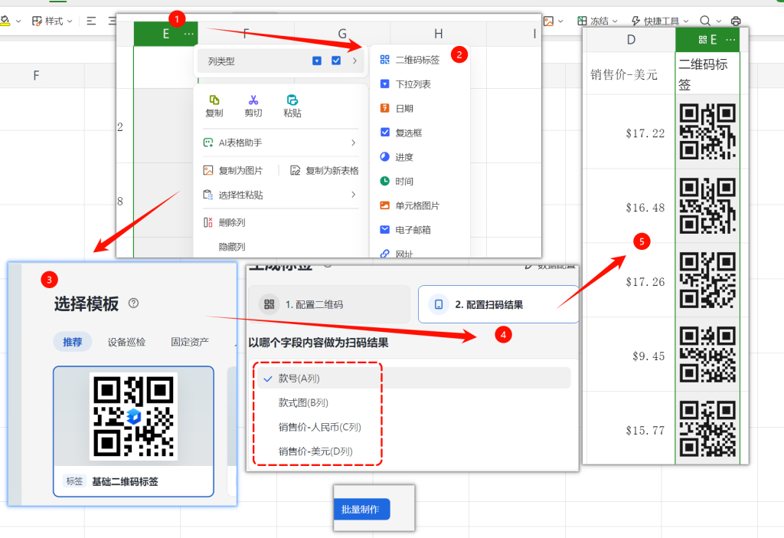The height and width of the screenshot is (538, 784).
Task: Expand the 选择性粘贴 submenu arrow
Action: pos(354,195)
